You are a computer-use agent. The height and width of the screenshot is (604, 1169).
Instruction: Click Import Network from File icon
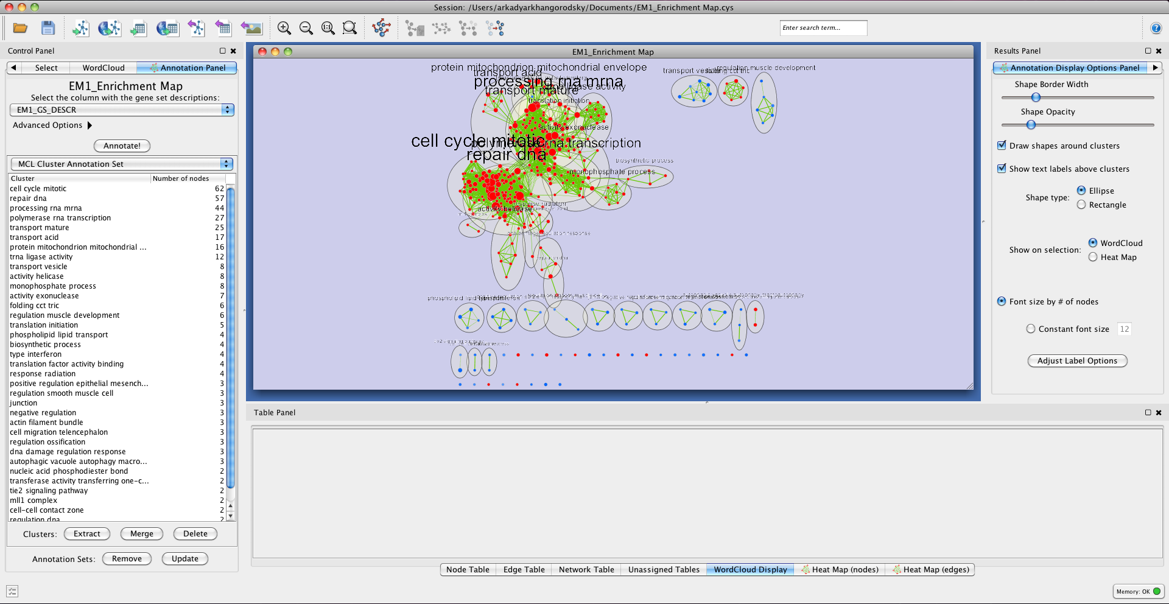tap(80, 28)
